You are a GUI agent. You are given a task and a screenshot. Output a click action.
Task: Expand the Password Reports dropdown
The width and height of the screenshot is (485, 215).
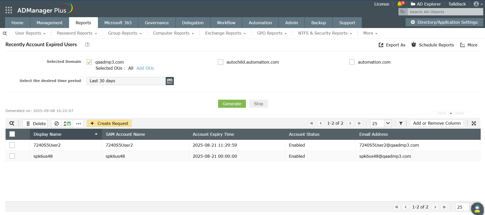point(77,33)
